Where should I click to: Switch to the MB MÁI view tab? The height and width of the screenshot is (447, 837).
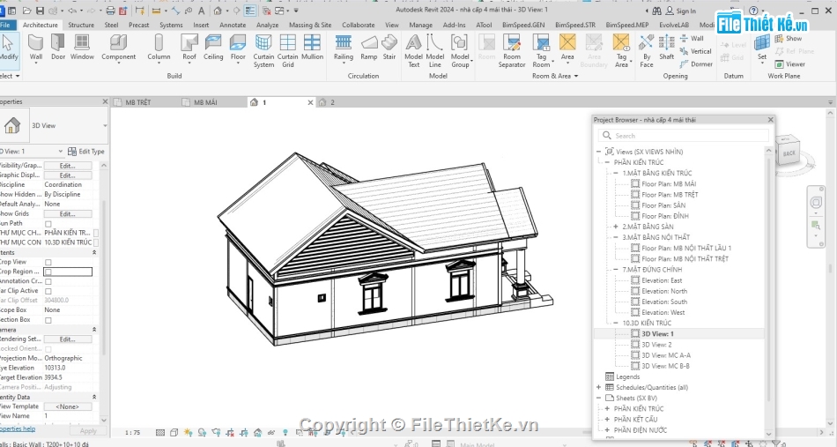click(205, 102)
